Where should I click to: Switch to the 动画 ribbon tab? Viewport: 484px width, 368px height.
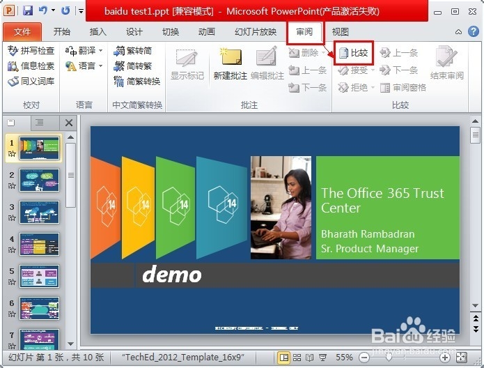(207, 31)
